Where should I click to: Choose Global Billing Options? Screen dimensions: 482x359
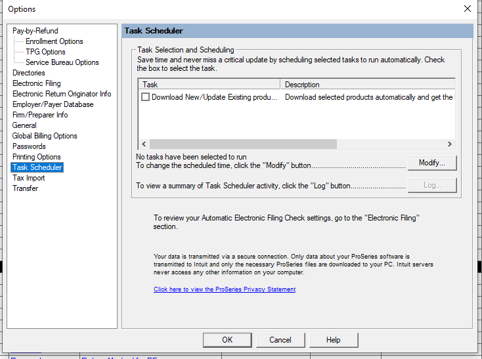(45, 136)
